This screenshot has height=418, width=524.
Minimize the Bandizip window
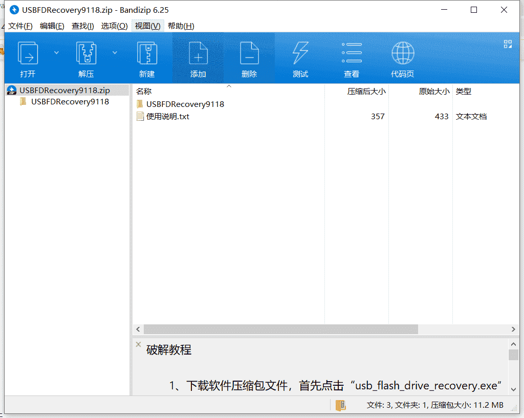(x=444, y=10)
